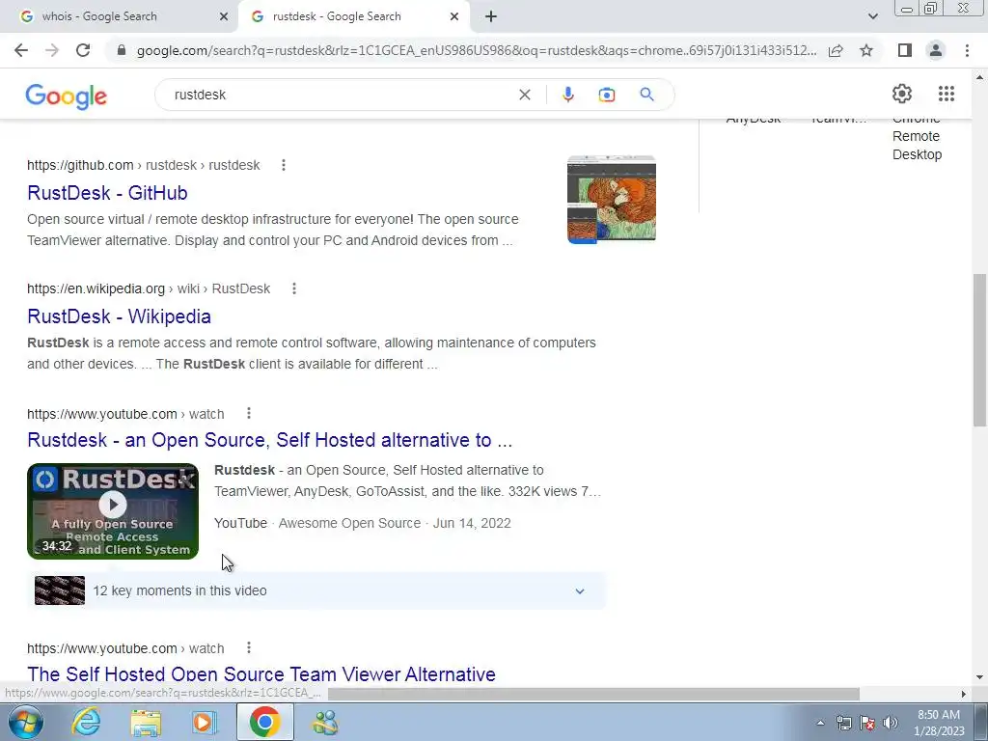The image size is (988, 741).
Task: Open a new browser tab
Action: point(491,16)
